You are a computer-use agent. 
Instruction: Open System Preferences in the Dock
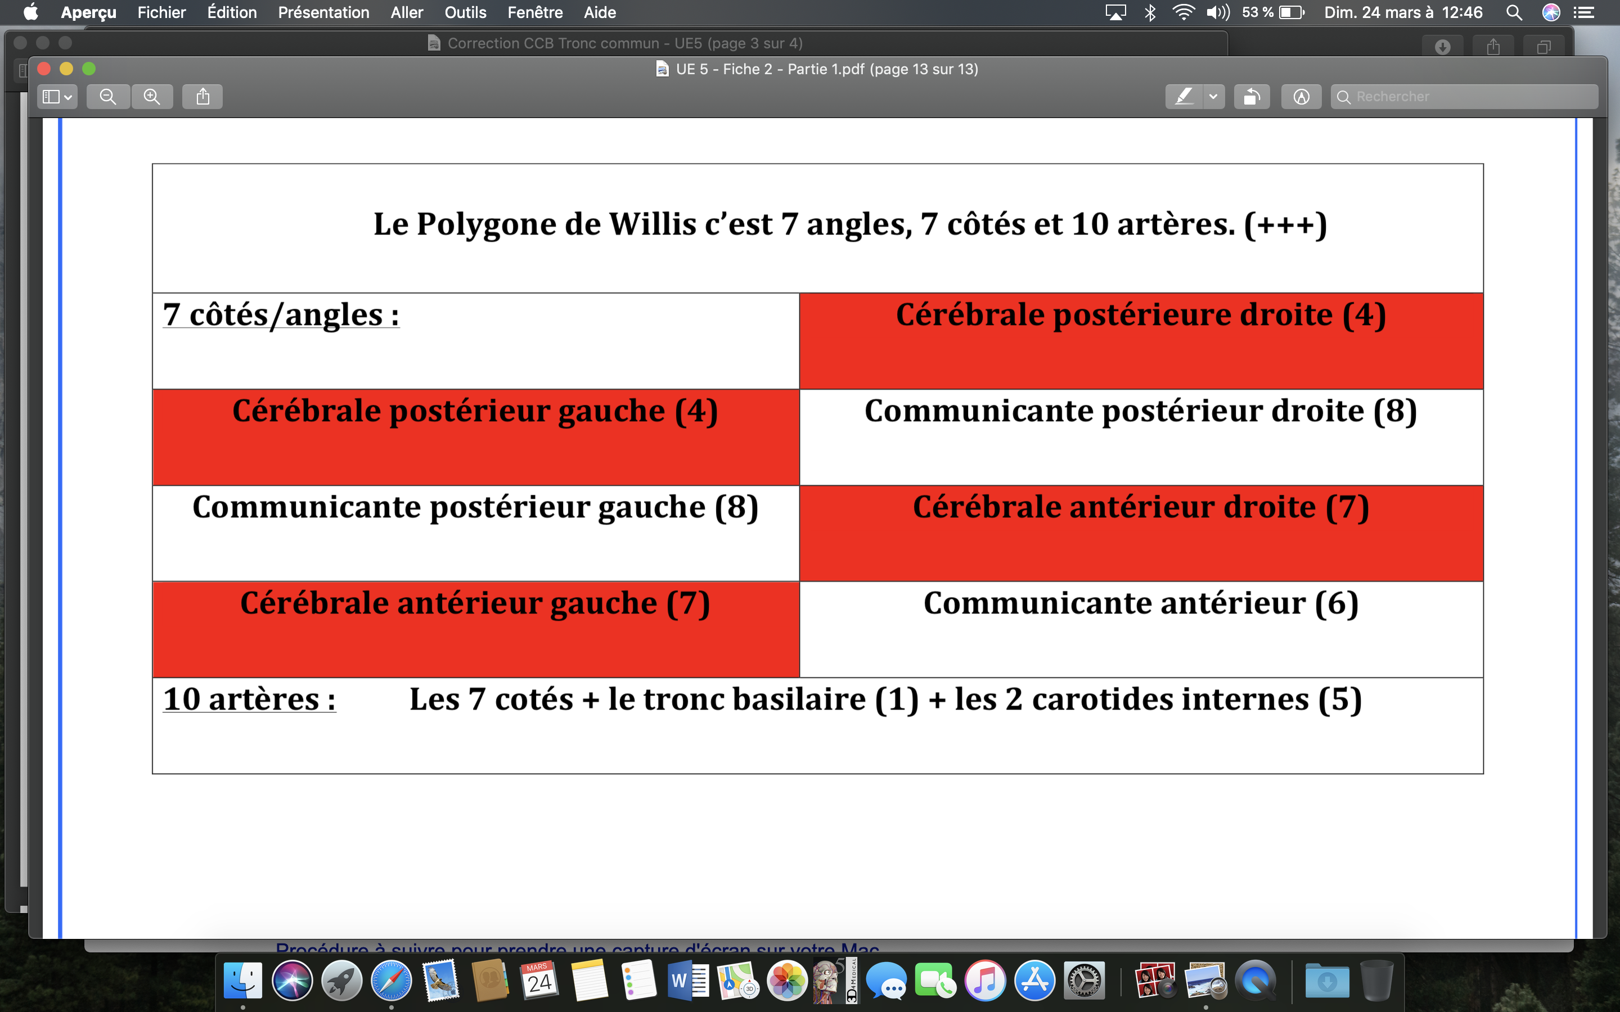pyautogui.click(x=1084, y=981)
